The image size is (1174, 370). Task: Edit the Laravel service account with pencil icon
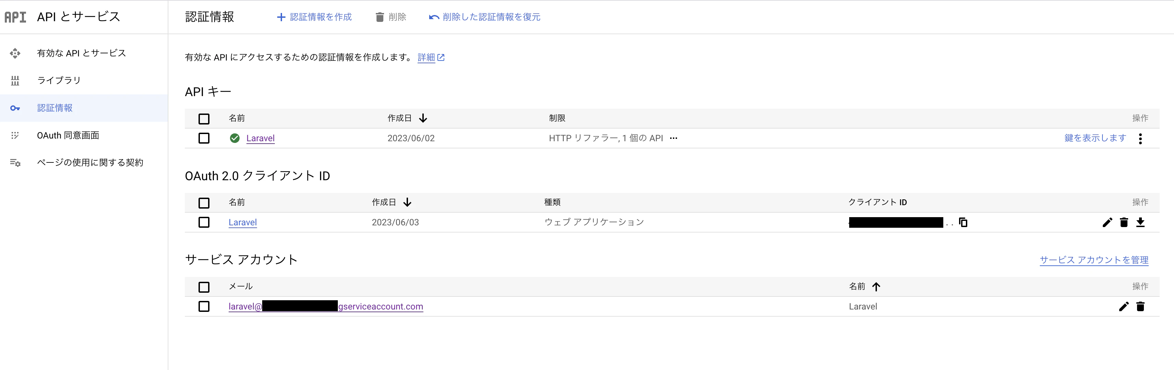[x=1124, y=306]
